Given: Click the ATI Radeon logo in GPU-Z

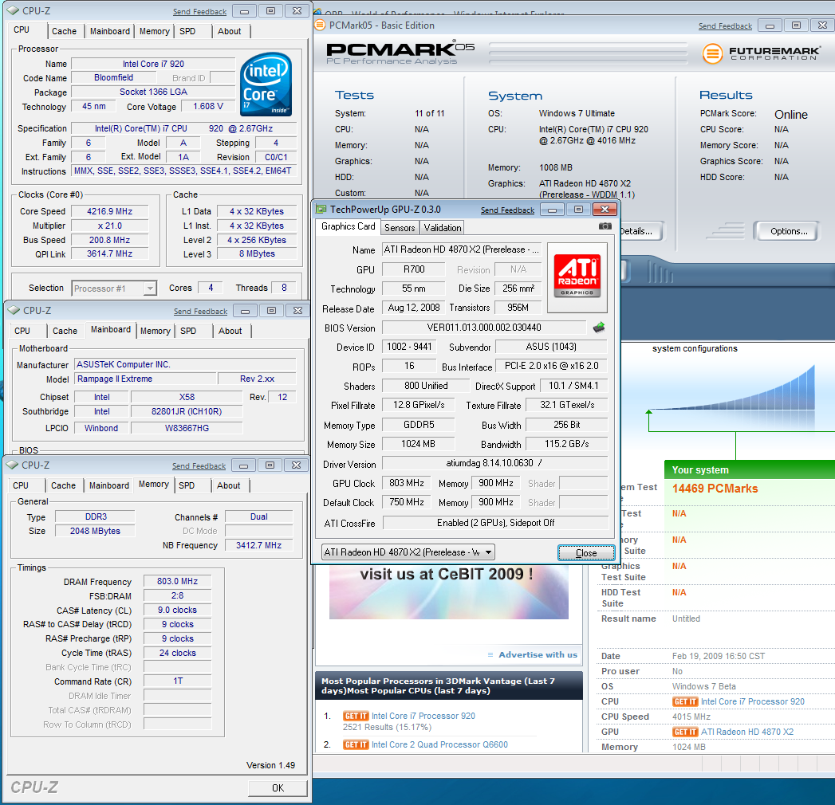Looking at the screenshot, I should click(x=577, y=277).
